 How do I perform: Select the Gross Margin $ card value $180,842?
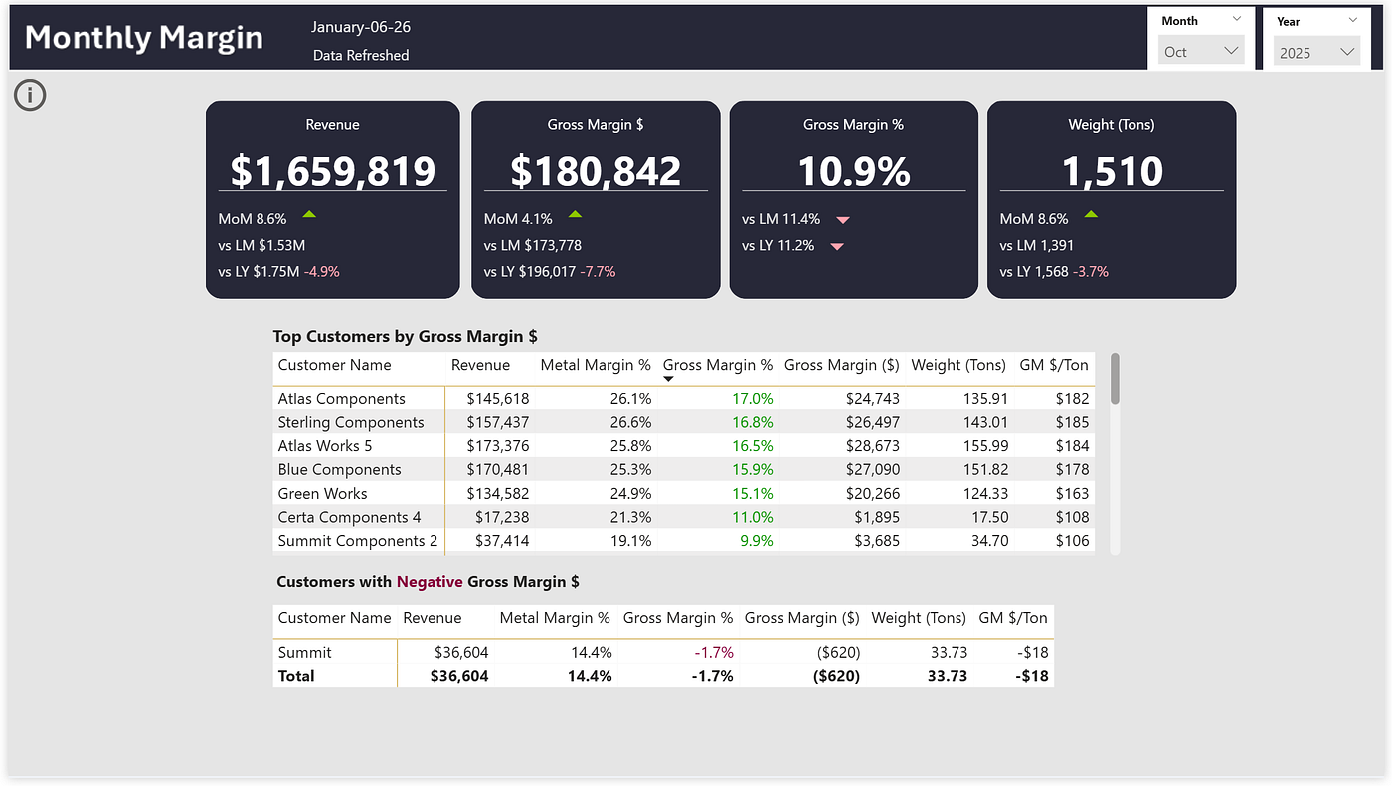596,171
